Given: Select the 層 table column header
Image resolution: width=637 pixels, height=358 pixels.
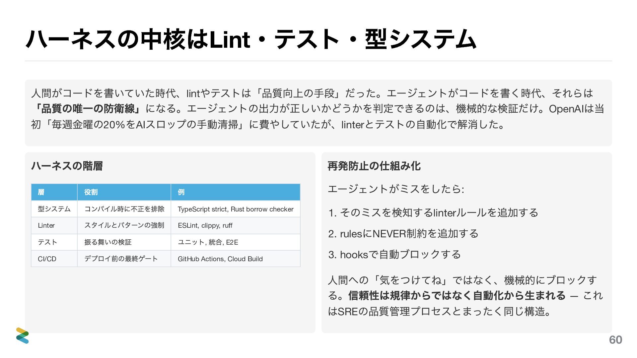Looking at the screenshot, I should click(41, 192).
